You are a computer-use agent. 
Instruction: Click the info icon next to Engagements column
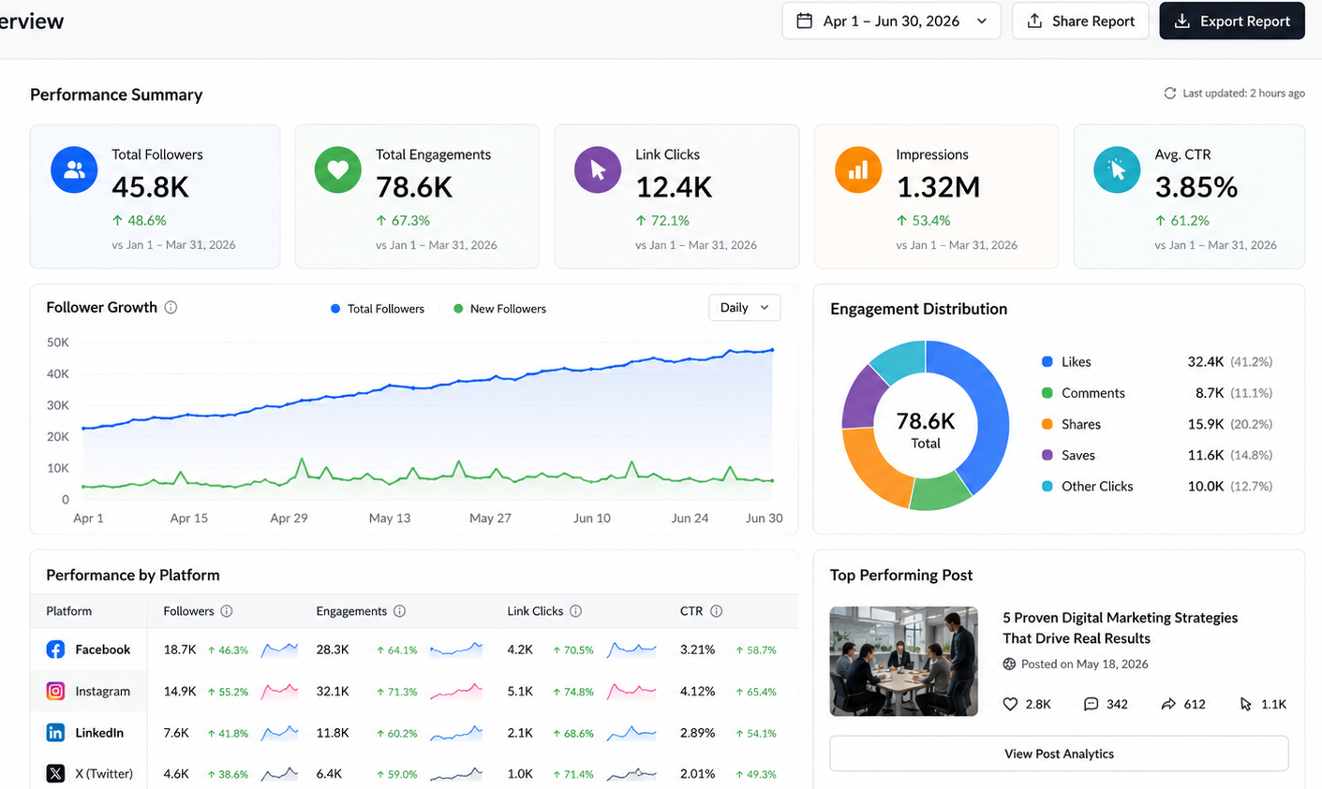pos(400,611)
